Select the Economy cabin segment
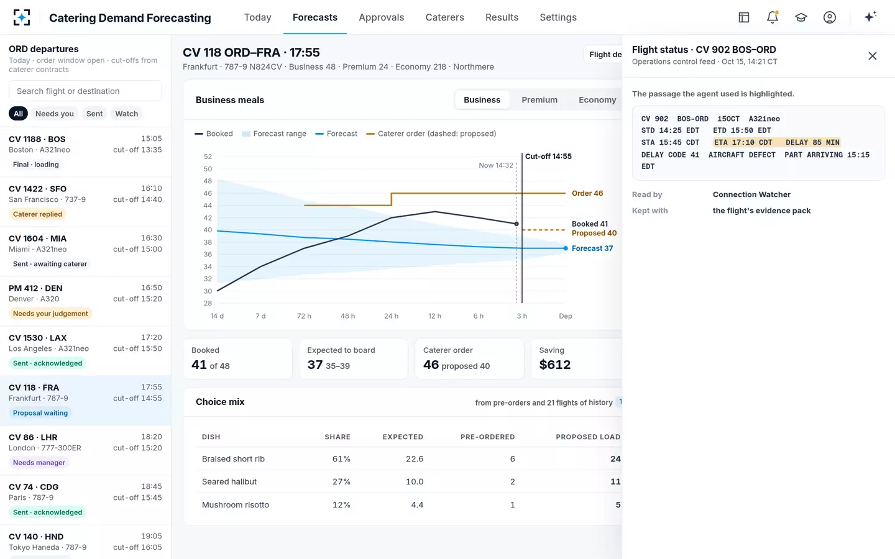The width and height of the screenshot is (895, 559). click(x=597, y=100)
